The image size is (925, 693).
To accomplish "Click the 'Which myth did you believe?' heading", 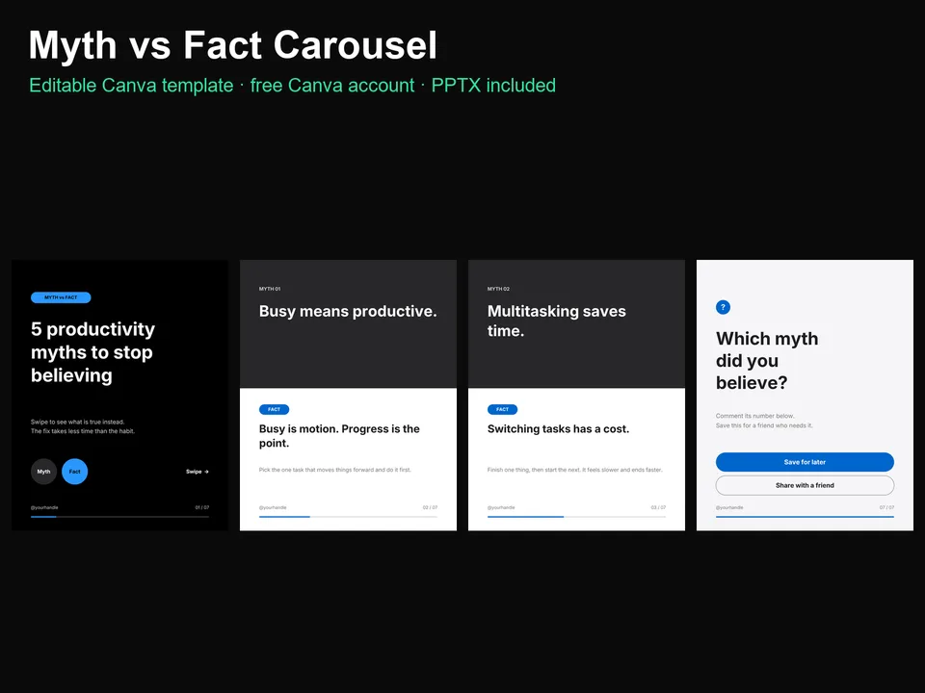I will 767,361.
